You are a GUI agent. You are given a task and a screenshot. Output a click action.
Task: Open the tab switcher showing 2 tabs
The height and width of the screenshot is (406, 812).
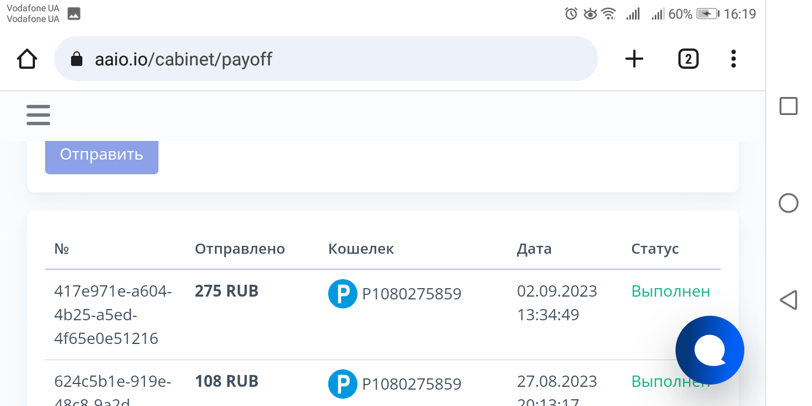(x=688, y=59)
